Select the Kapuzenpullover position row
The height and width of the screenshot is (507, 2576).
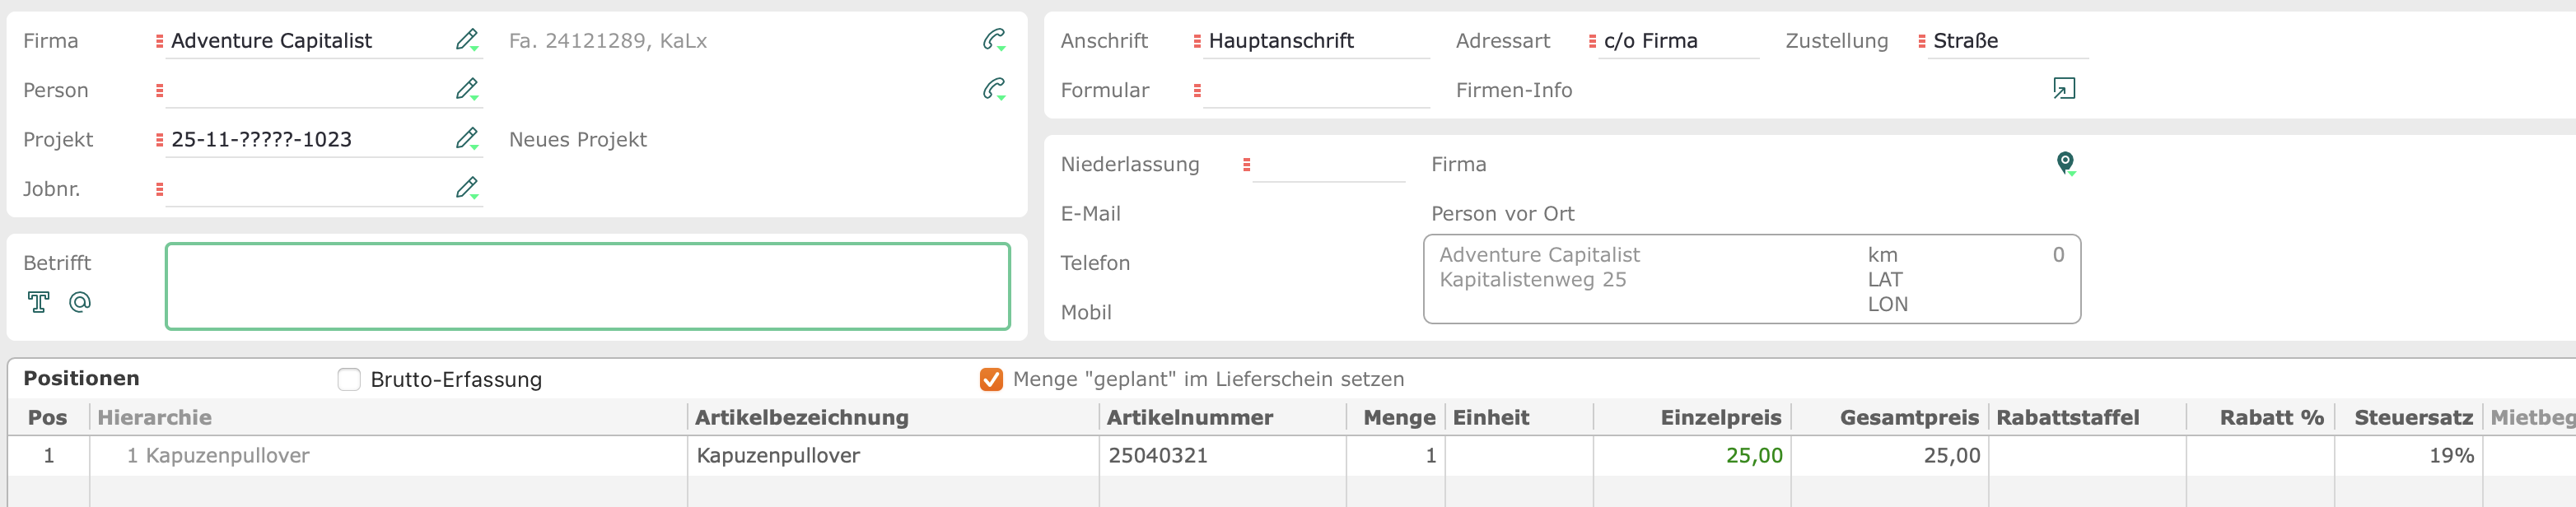[x=1290, y=455]
